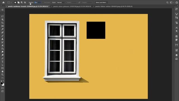The width and height of the screenshot is (179, 101).
Task: Open the Adjustments panel icon
Action: [176, 50]
